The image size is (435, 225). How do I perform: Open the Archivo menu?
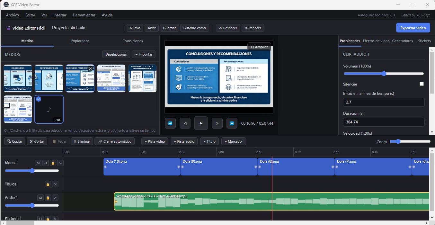pyautogui.click(x=13, y=15)
